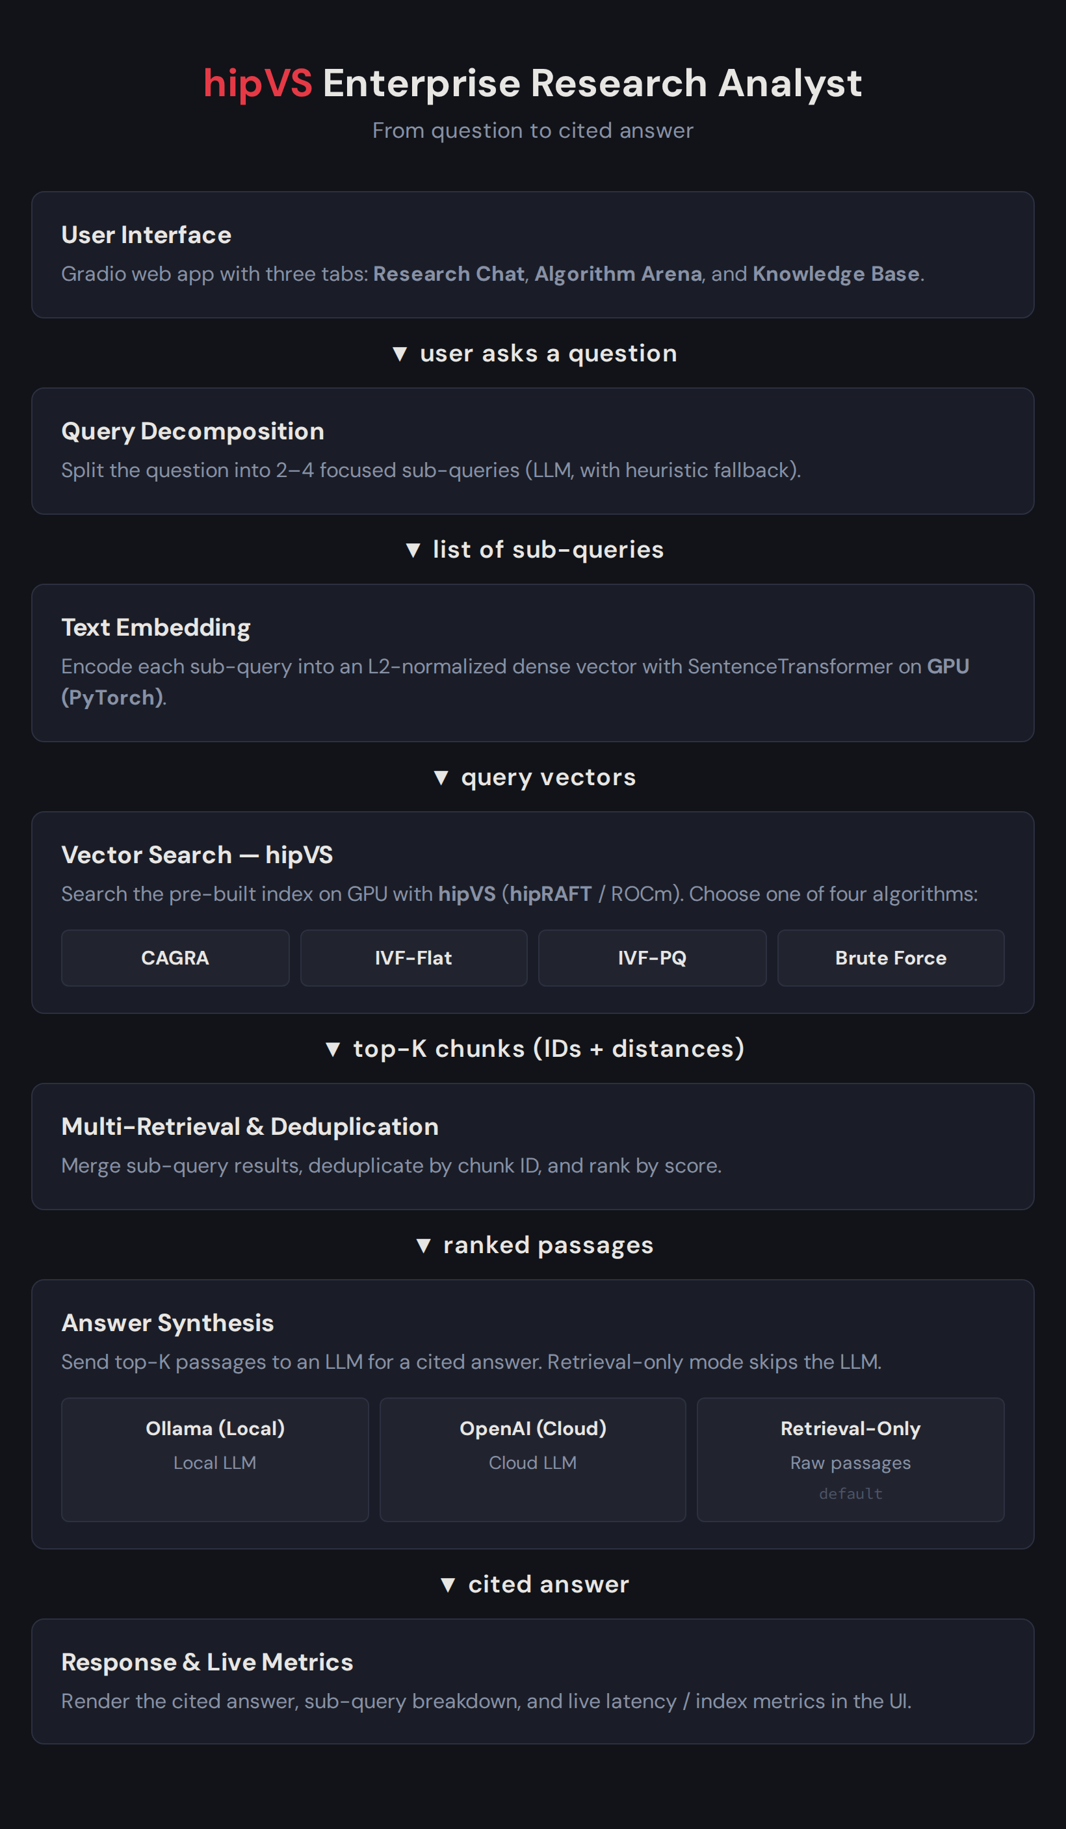Select the CAGRA algorithm box
This screenshot has width=1066, height=1829.
(175, 957)
